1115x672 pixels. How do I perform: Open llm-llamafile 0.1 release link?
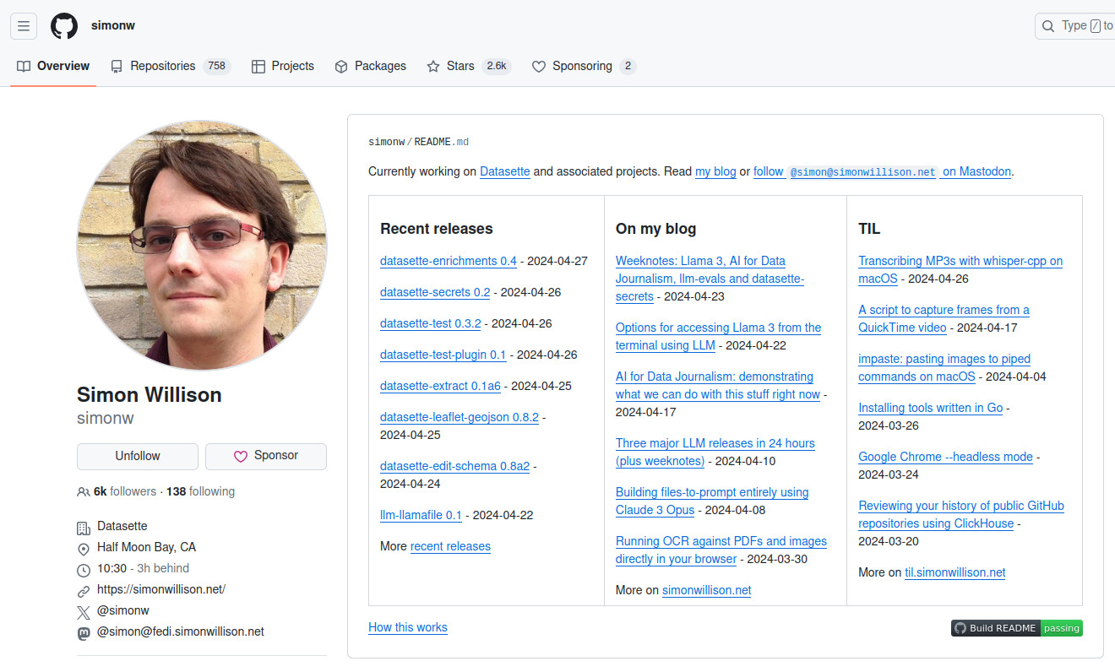(421, 515)
